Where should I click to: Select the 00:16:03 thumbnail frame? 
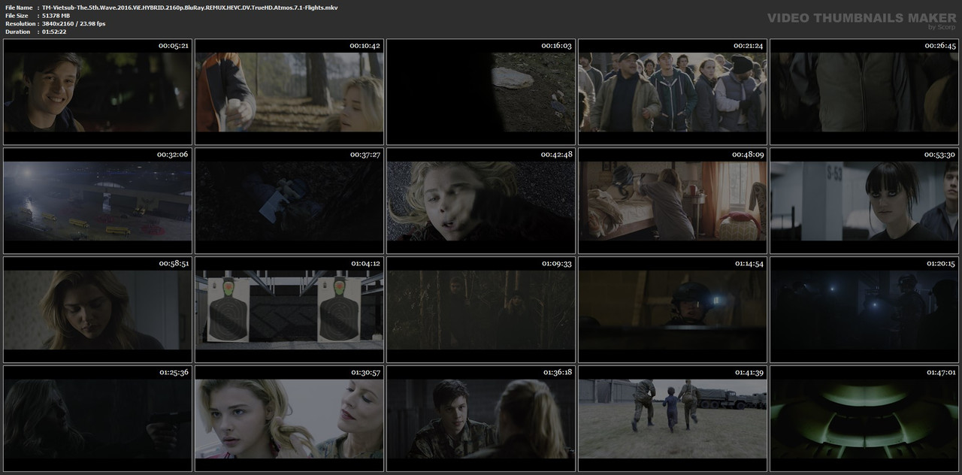(x=481, y=92)
